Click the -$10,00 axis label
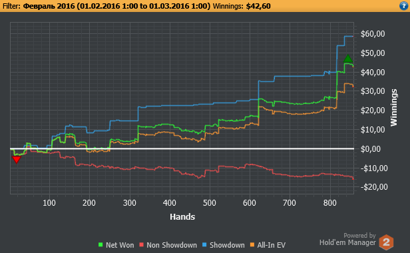The height and width of the screenshot is (253, 410). click(374, 168)
